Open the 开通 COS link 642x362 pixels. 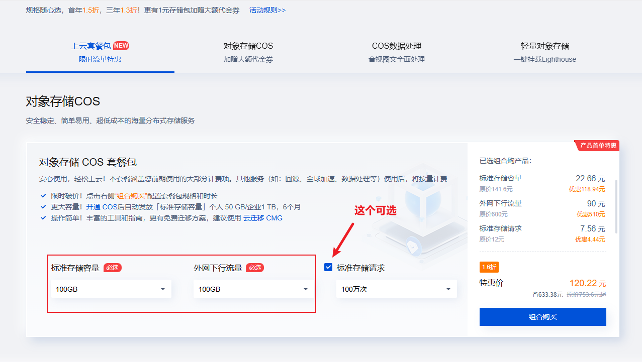click(101, 207)
